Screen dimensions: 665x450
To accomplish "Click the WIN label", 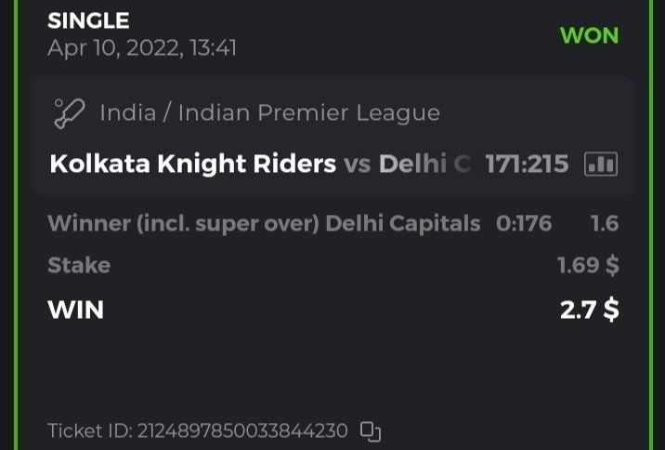I will 75,310.
